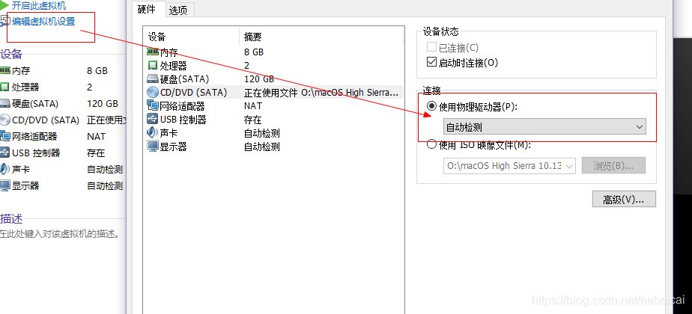This screenshot has height=314, width=692.
Task: Select USB controller icon in left device summary
Action: 4,153
